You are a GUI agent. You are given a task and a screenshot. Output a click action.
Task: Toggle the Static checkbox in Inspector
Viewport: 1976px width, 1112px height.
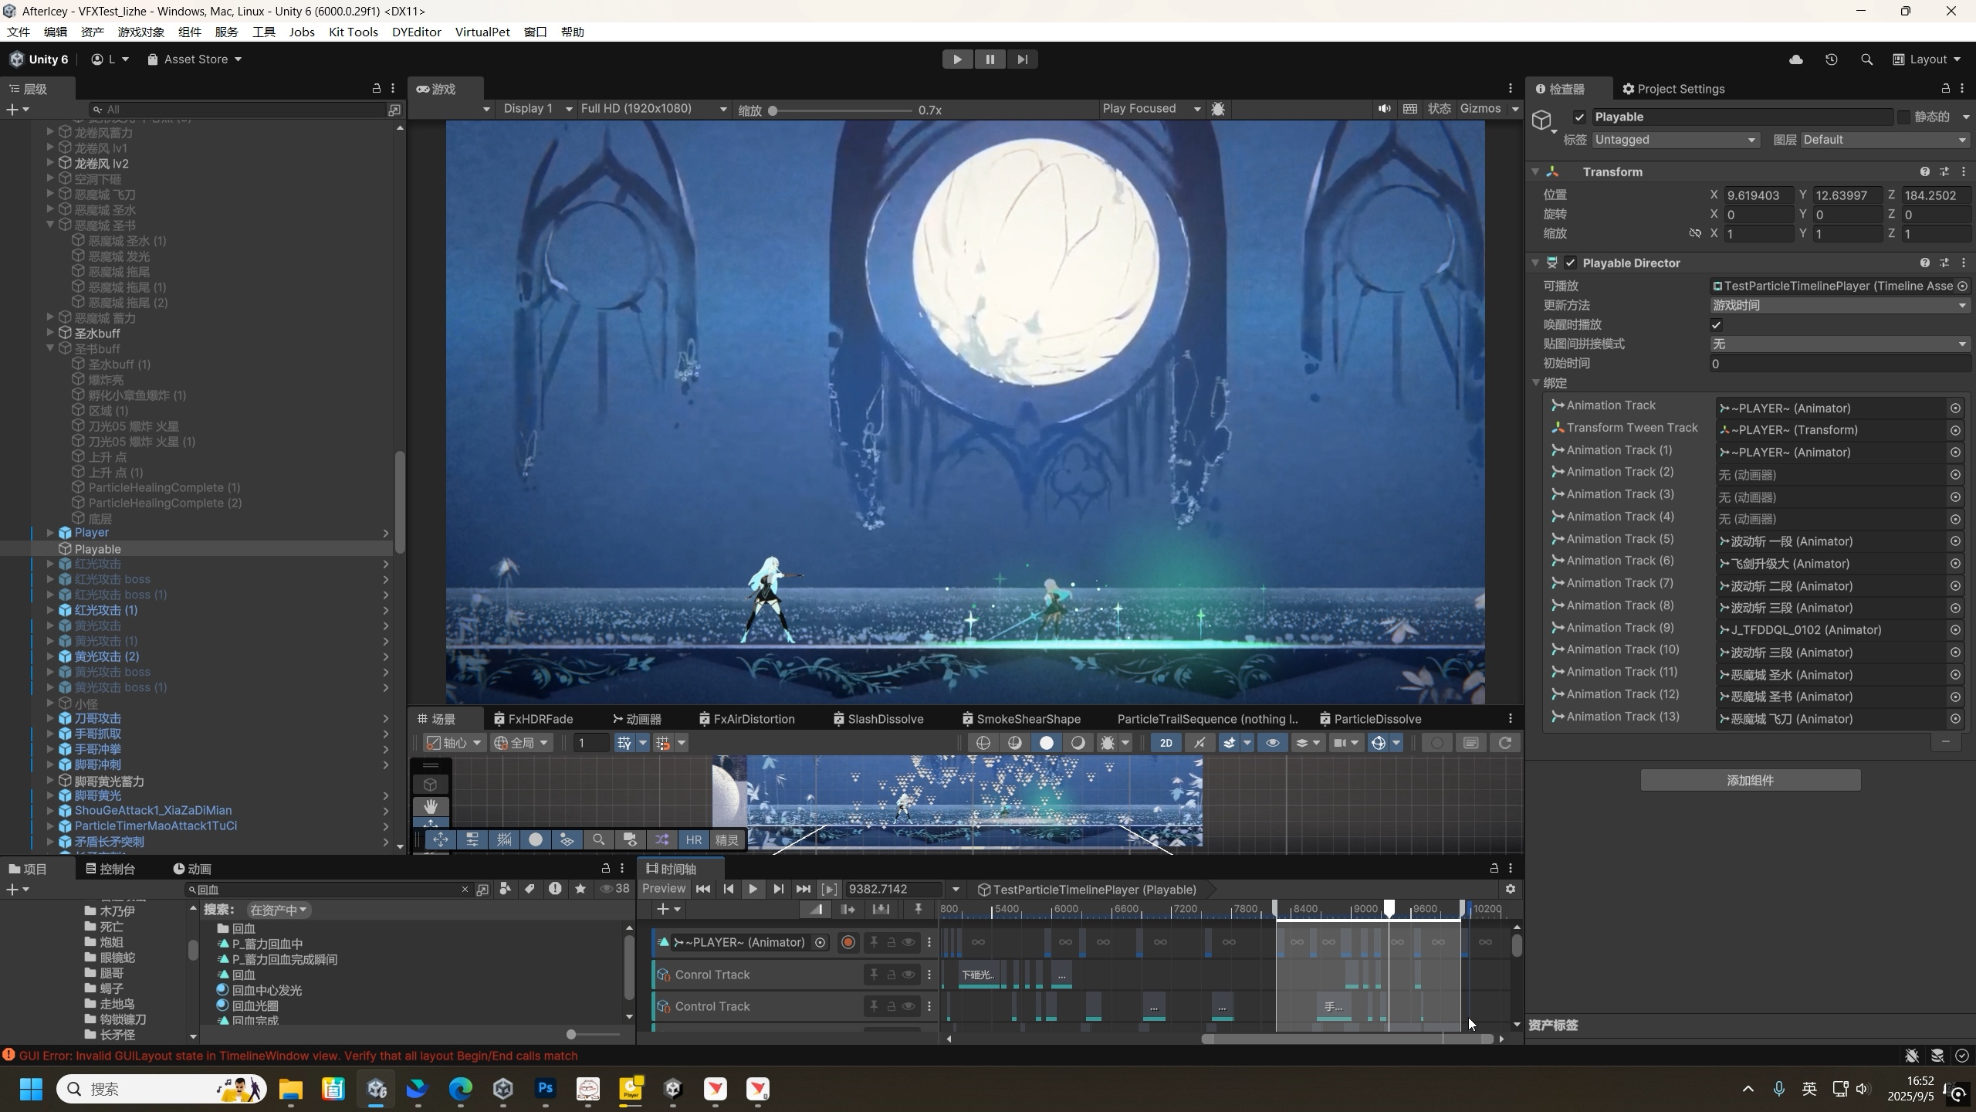pyautogui.click(x=1904, y=117)
